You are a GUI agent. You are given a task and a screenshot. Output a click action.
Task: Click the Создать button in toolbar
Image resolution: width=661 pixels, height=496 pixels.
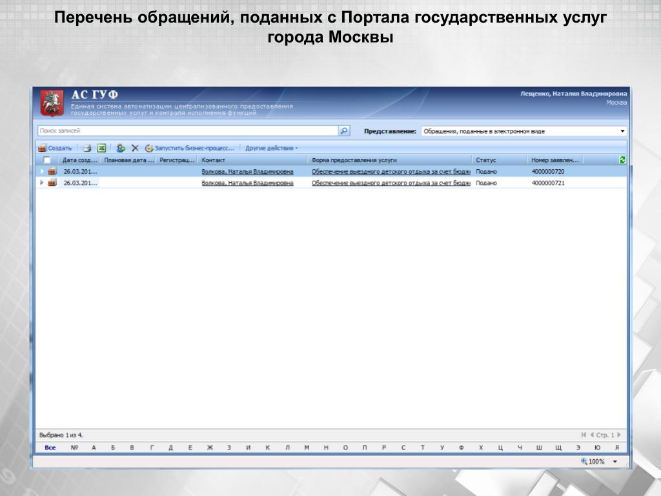56,148
